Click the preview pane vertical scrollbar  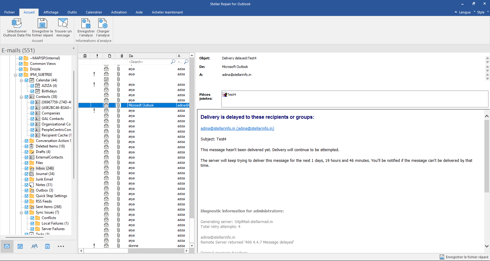coord(487,156)
